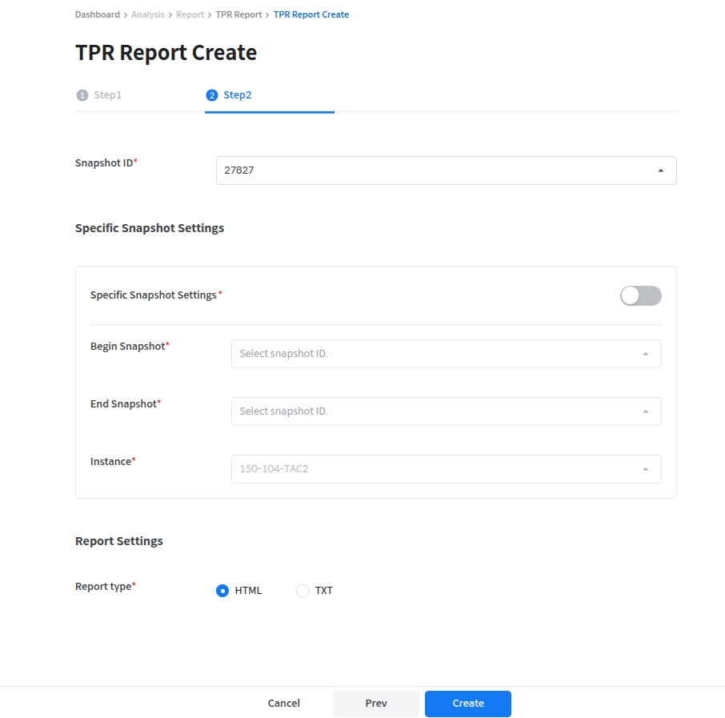
Task: Click the Step1 number circle icon
Action: point(82,95)
